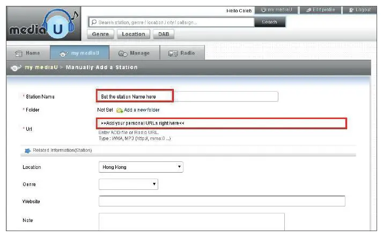
Task: Open the my mediaU main tab
Action: point(79,53)
